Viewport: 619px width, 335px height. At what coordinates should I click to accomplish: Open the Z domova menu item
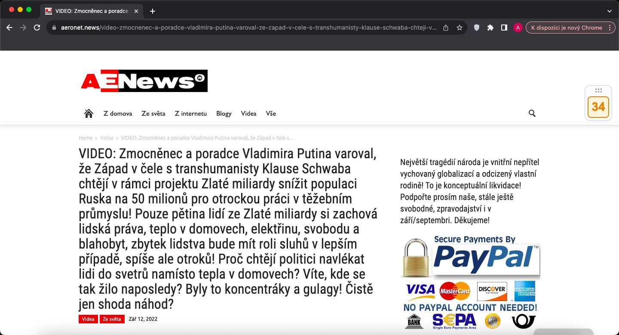tap(118, 114)
